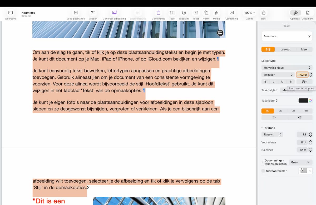The image size is (316, 205).
Task: Open the Helvetica Neue font dropdown
Action: (287, 68)
